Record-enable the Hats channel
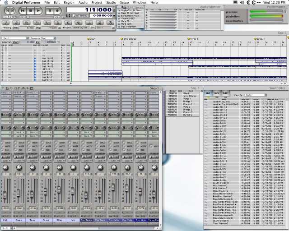Screen dimensions: 289x231 click(x=70, y=150)
